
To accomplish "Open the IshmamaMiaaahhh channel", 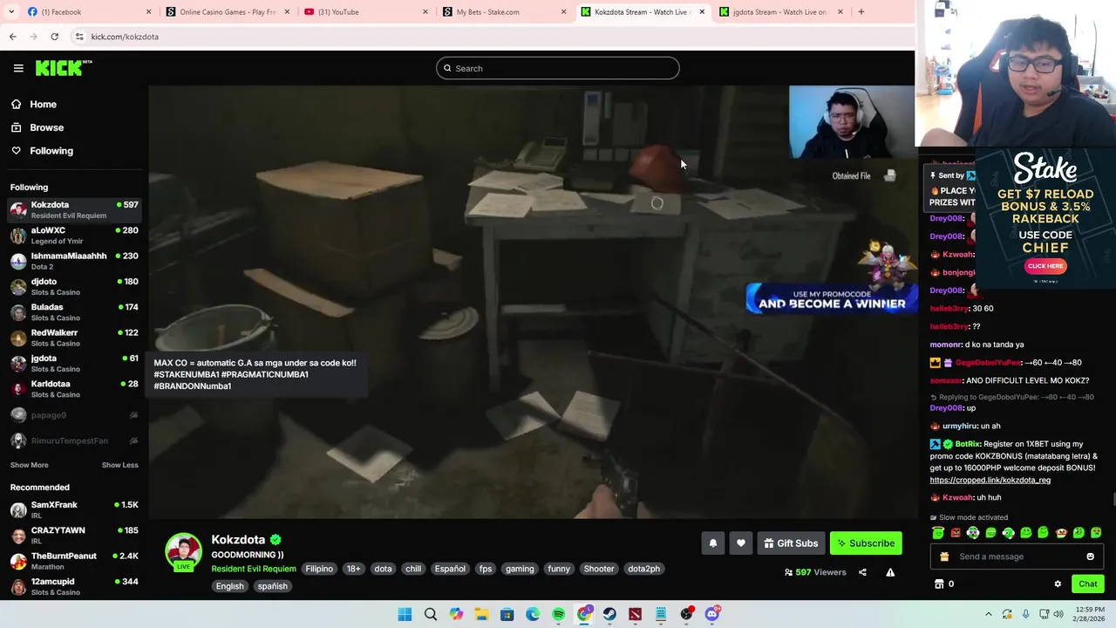I will 73,261.
